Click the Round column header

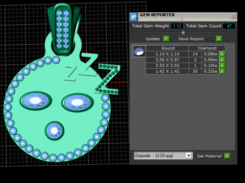tap(167, 48)
